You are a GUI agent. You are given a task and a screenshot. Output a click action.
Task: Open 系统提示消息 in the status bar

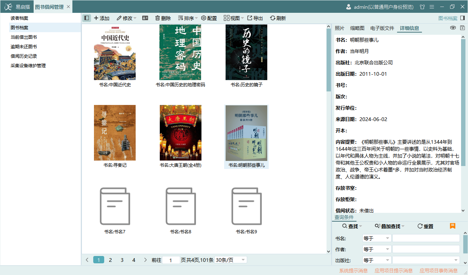(354, 271)
